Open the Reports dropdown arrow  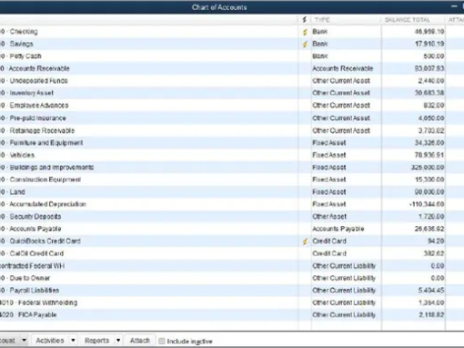point(118,340)
